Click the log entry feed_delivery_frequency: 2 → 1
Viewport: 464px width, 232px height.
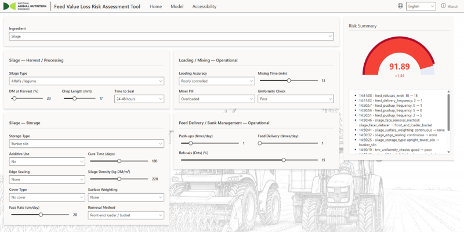point(390,100)
